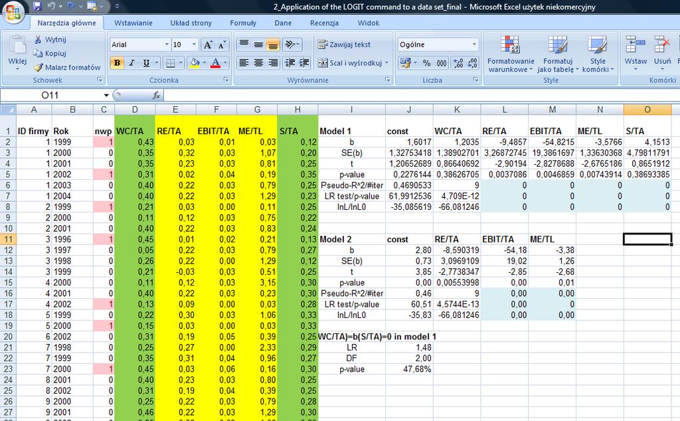
Task: Select cell J23 p-value 47,68%
Action: [409, 369]
